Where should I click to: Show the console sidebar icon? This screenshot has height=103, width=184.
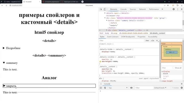click(101, 88)
